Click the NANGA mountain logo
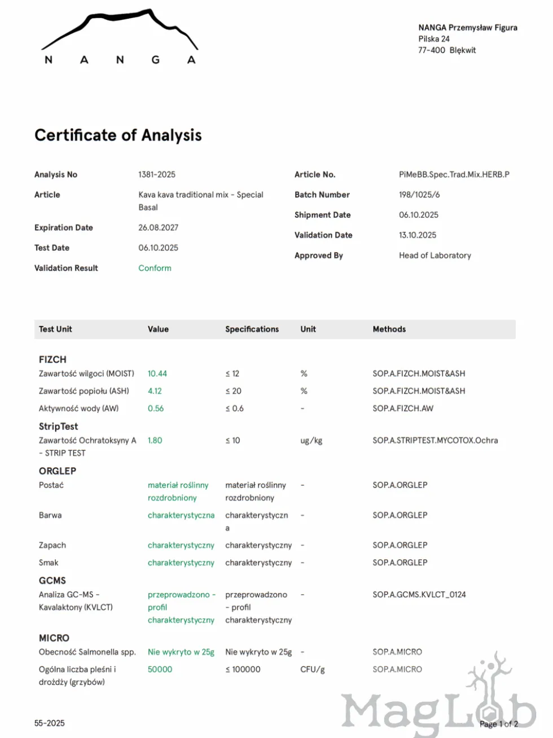The image size is (553, 738). click(120, 37)
